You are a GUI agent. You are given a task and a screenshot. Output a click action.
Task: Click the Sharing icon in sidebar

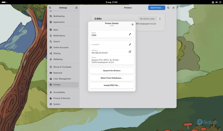(51, 54)
